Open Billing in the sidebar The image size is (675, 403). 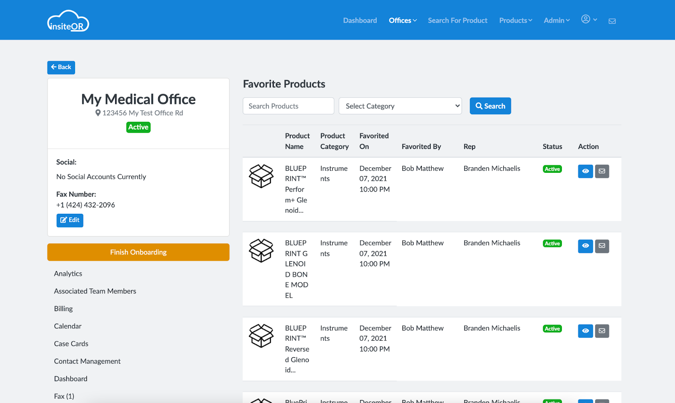(63, 309)
